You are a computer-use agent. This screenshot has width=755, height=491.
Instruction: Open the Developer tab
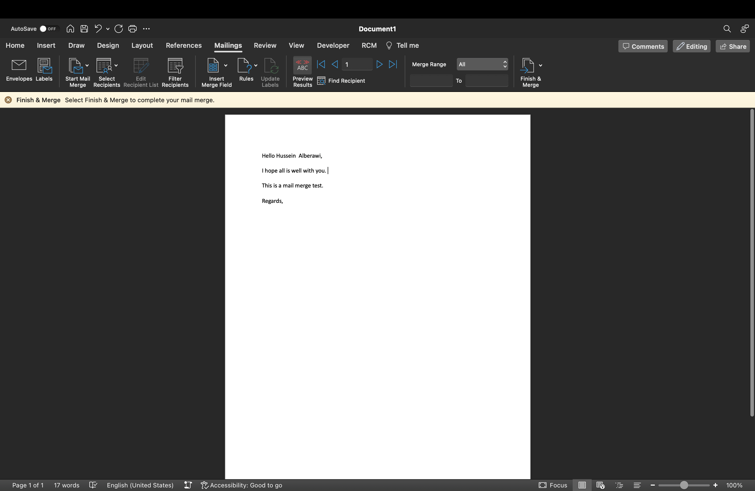333,45
